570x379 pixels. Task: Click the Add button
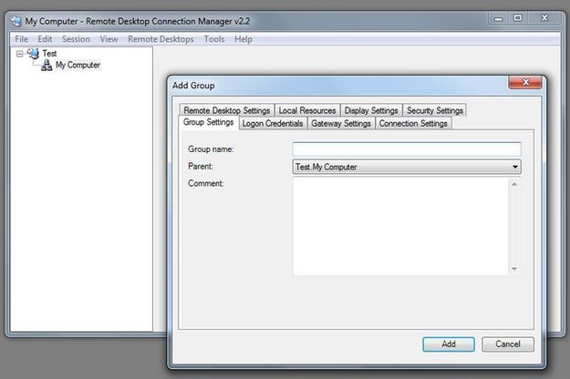pos(448,344)
